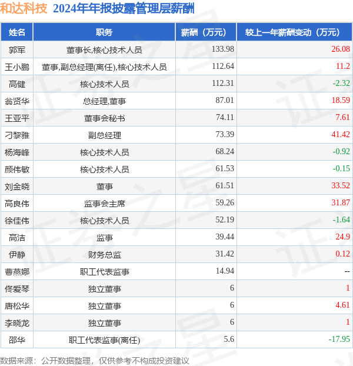Click the change value 33.52

point(341,185)
